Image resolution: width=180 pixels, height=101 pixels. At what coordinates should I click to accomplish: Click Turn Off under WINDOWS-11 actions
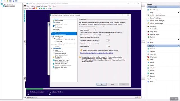tap(153, 54)
